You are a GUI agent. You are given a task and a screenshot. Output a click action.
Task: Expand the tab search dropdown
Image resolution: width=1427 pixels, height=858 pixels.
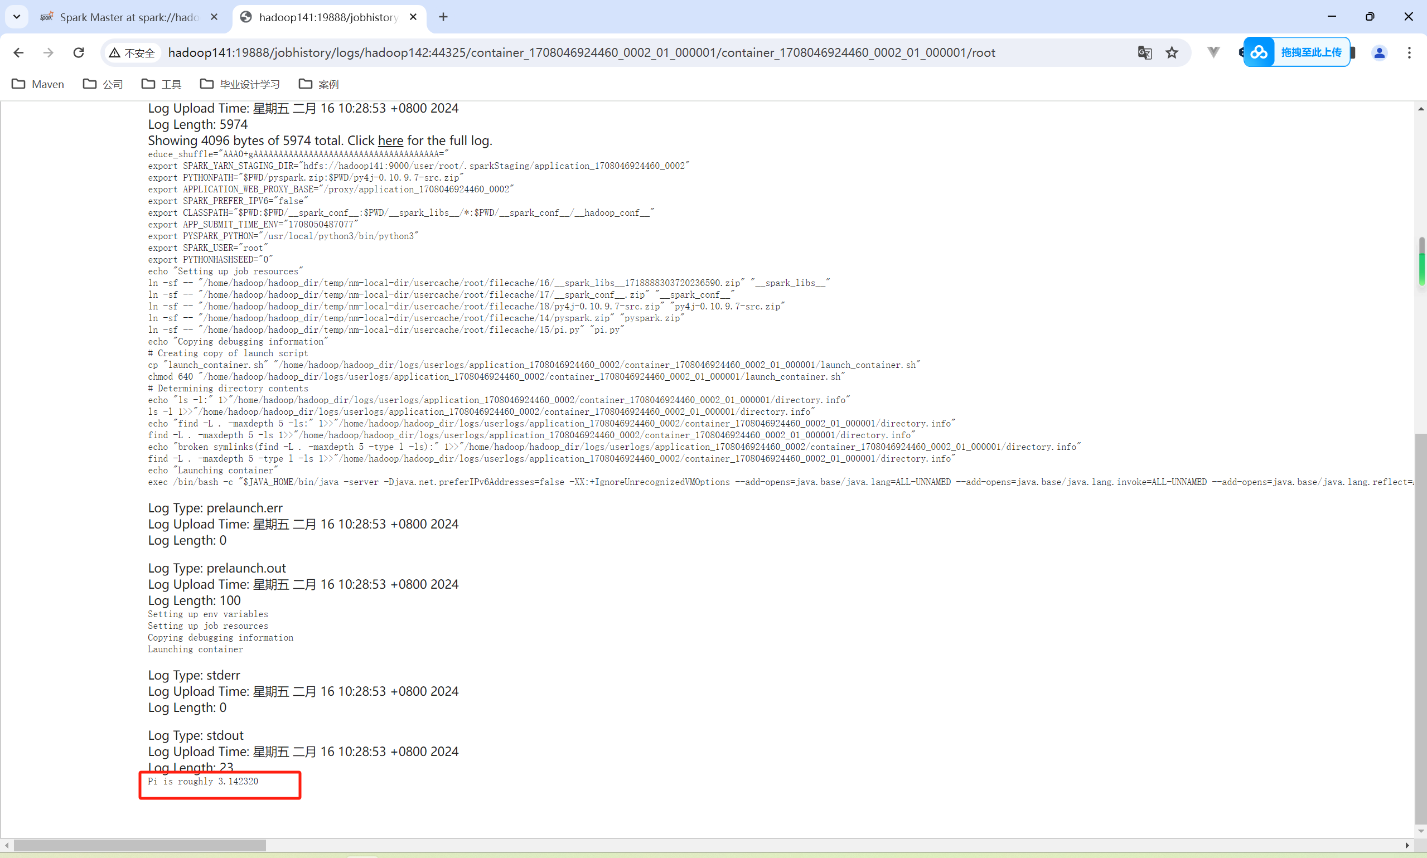[x=17, y=17]
